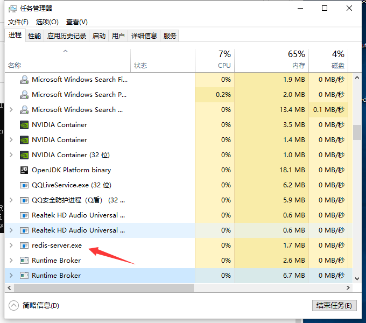Click the Microsoft Windows Search Fi... icon
This screenshot has height=323, width=366.
coord(24,80)
